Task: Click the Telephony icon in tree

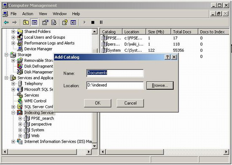Action: (x=20, y=83)
